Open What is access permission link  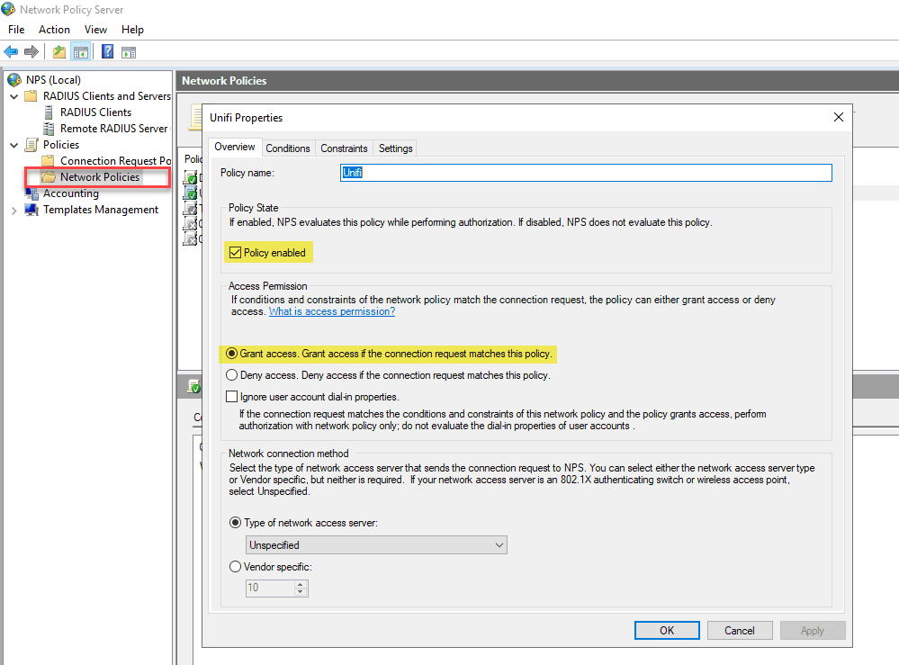(x=332, y=311)
